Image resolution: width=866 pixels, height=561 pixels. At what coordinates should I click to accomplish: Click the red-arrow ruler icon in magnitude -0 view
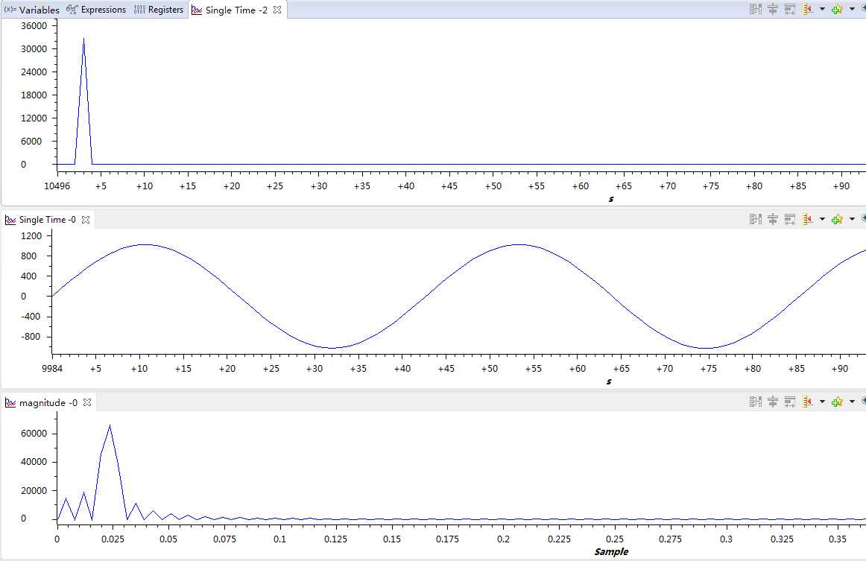(807, 402)
